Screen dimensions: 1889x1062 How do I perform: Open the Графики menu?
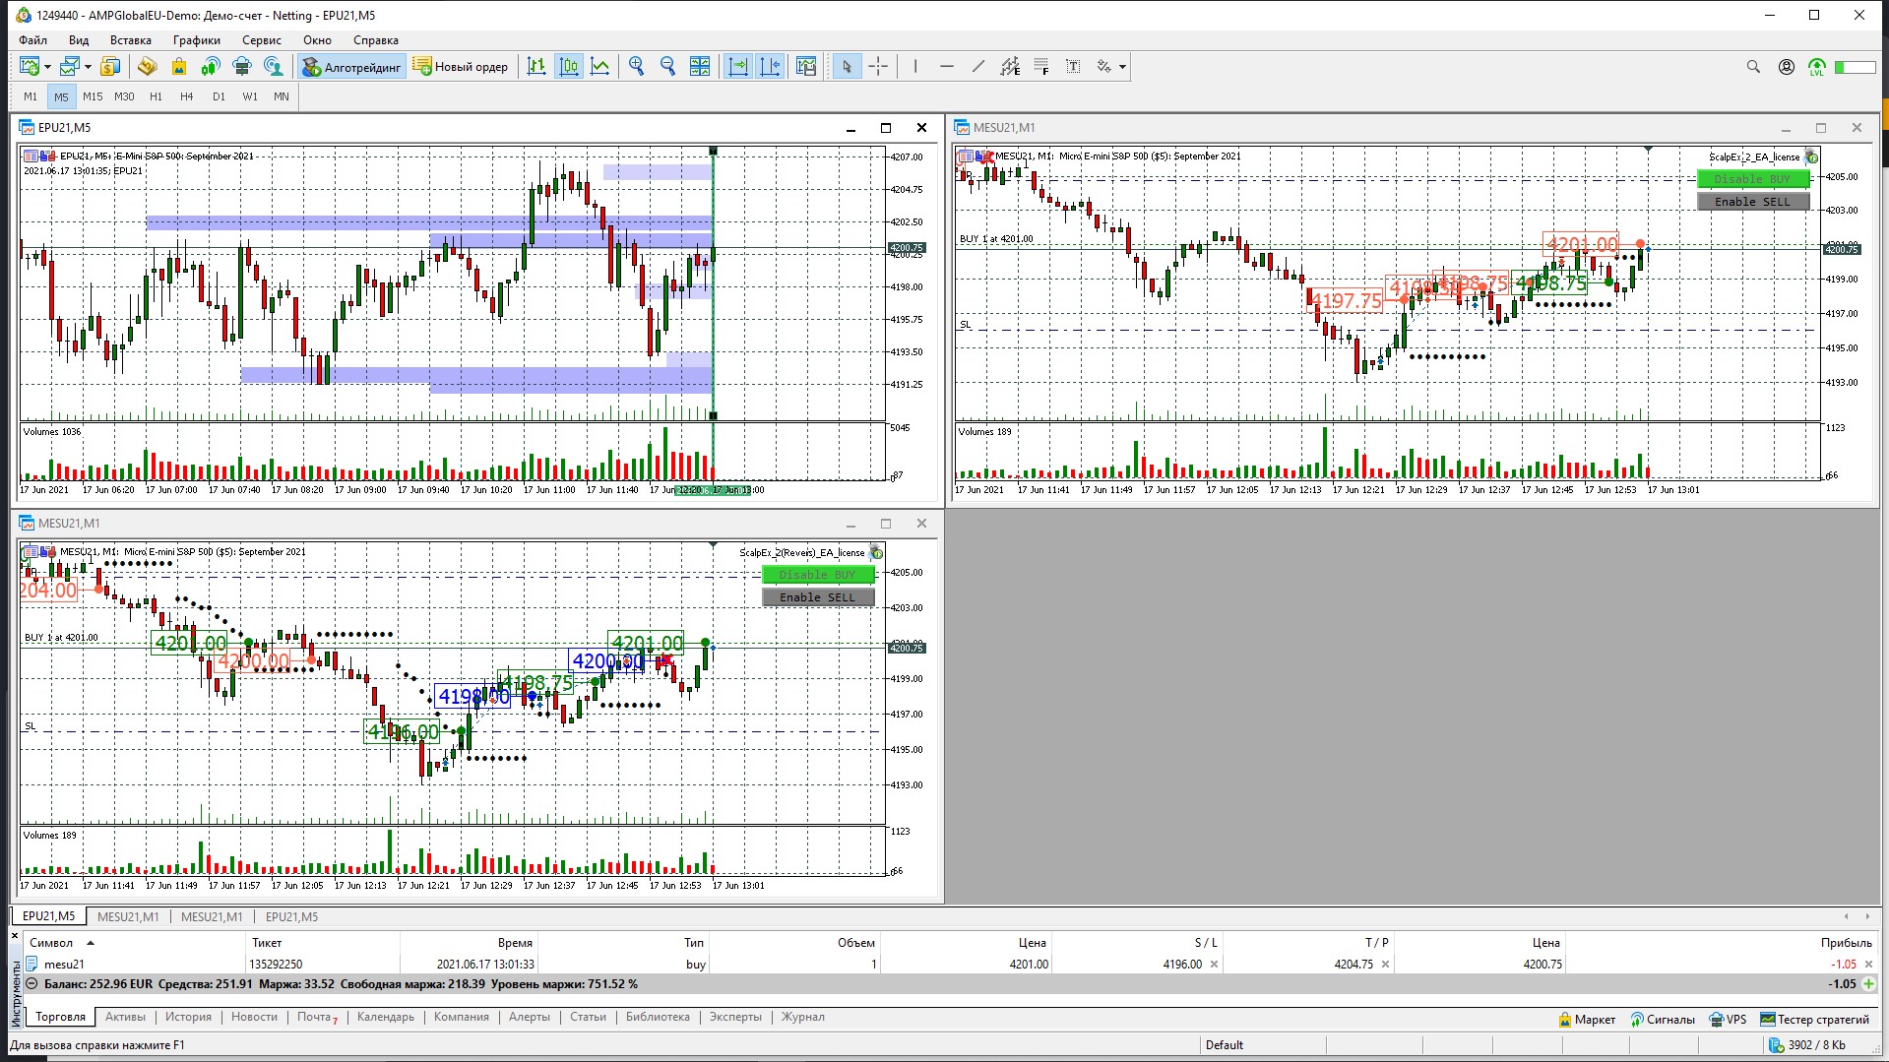(197, 40)
